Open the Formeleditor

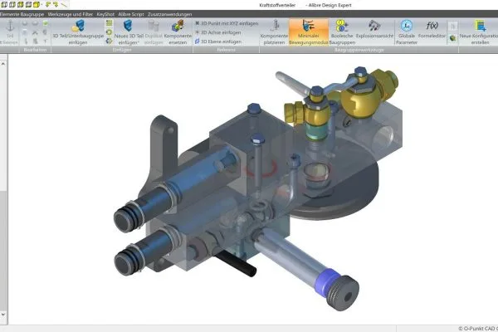pyautogui.click(x=432, y=29)
